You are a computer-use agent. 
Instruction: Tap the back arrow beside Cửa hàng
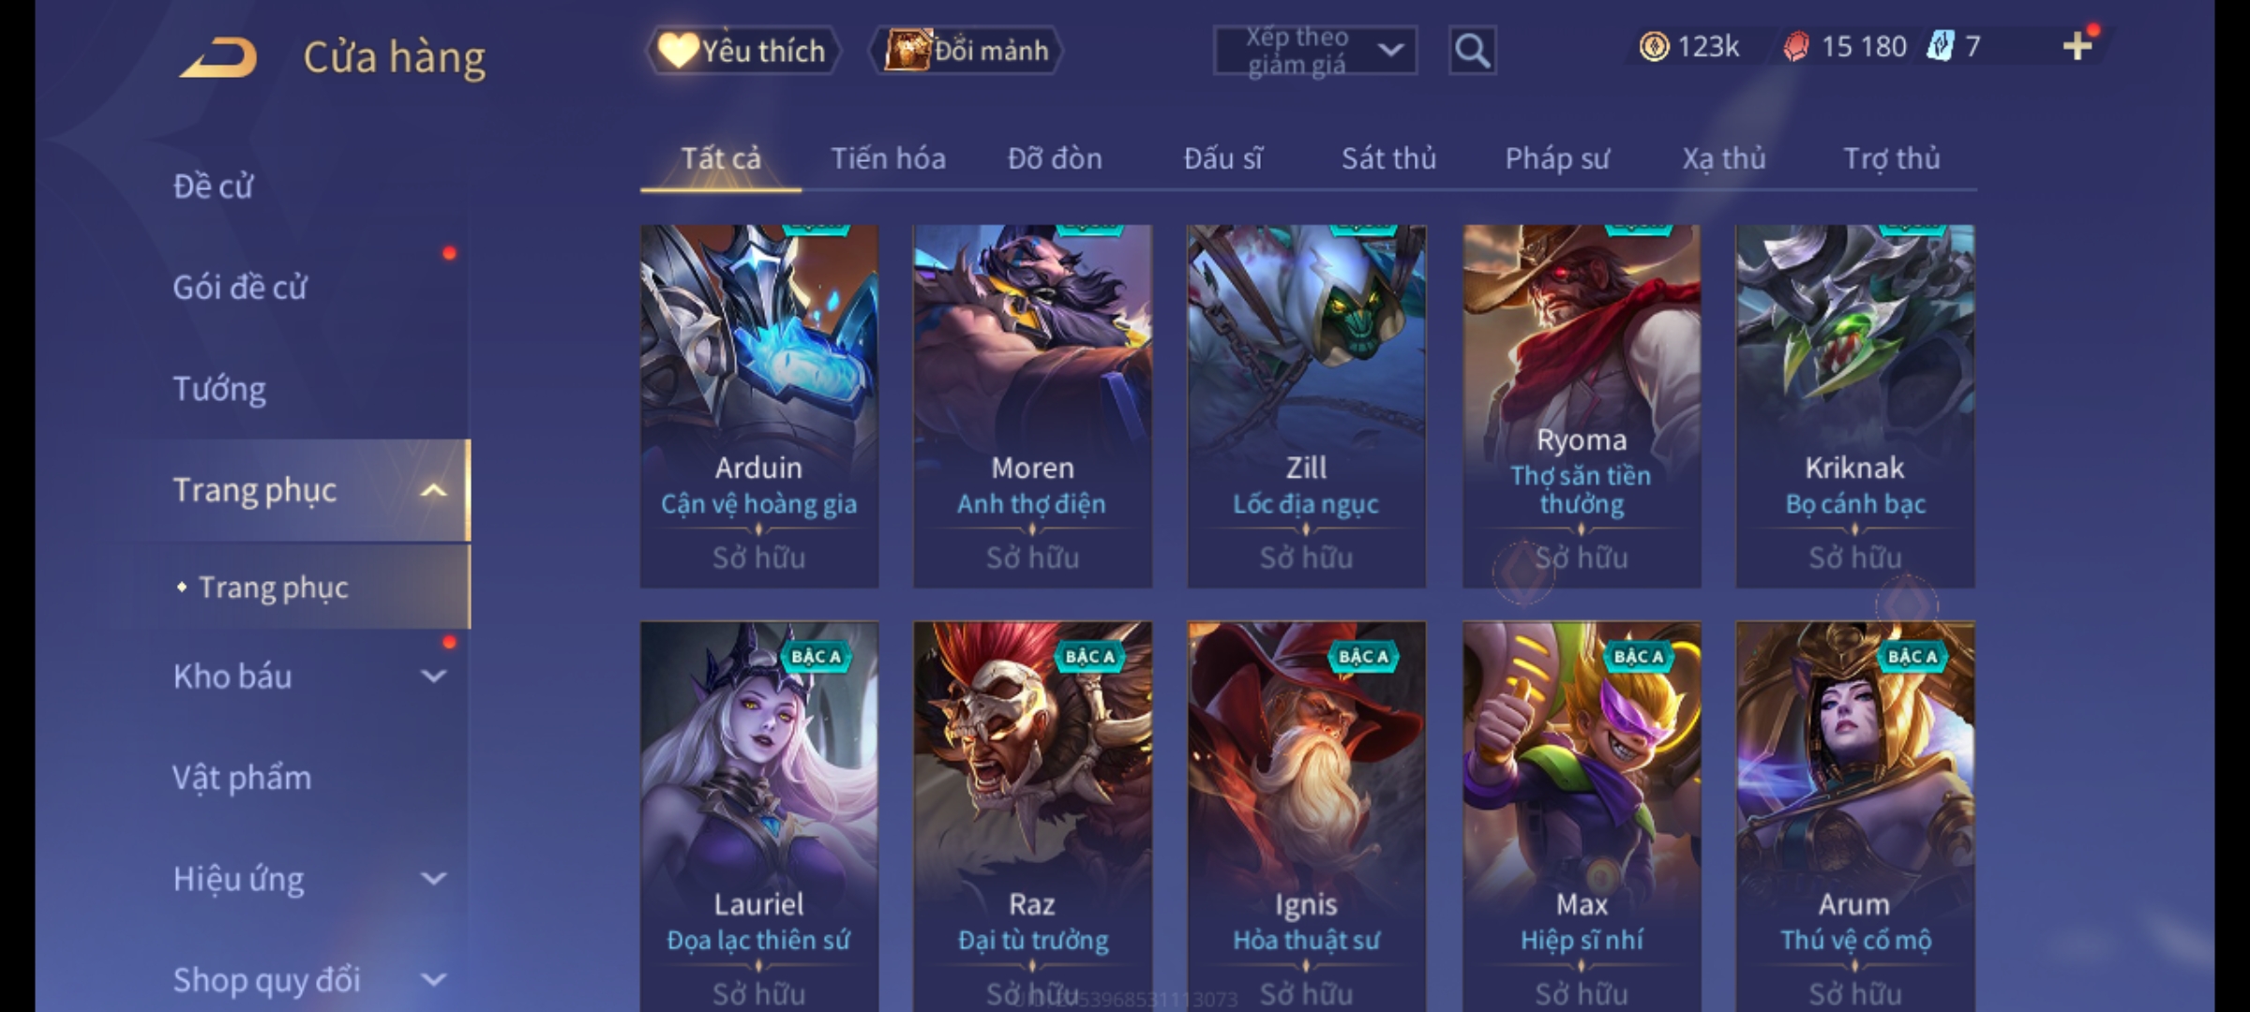218,57
